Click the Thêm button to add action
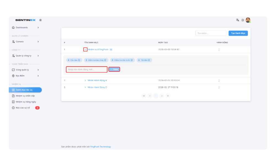 (114, 69)
